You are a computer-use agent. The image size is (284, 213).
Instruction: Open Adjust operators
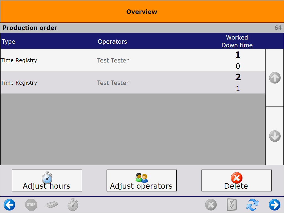141,181
